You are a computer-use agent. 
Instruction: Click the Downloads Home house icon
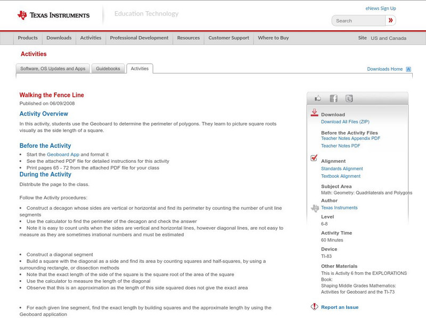click(x=408, y=69)
